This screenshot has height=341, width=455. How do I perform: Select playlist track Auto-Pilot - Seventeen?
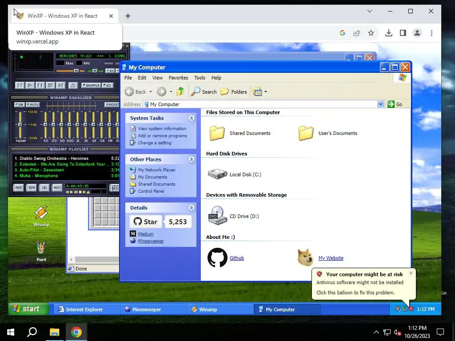pos(67,170)
